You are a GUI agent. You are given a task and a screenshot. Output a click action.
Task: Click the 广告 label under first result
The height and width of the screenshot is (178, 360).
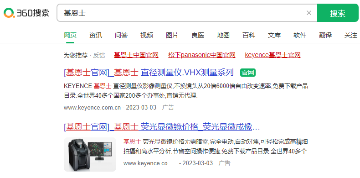pos(168,107)
